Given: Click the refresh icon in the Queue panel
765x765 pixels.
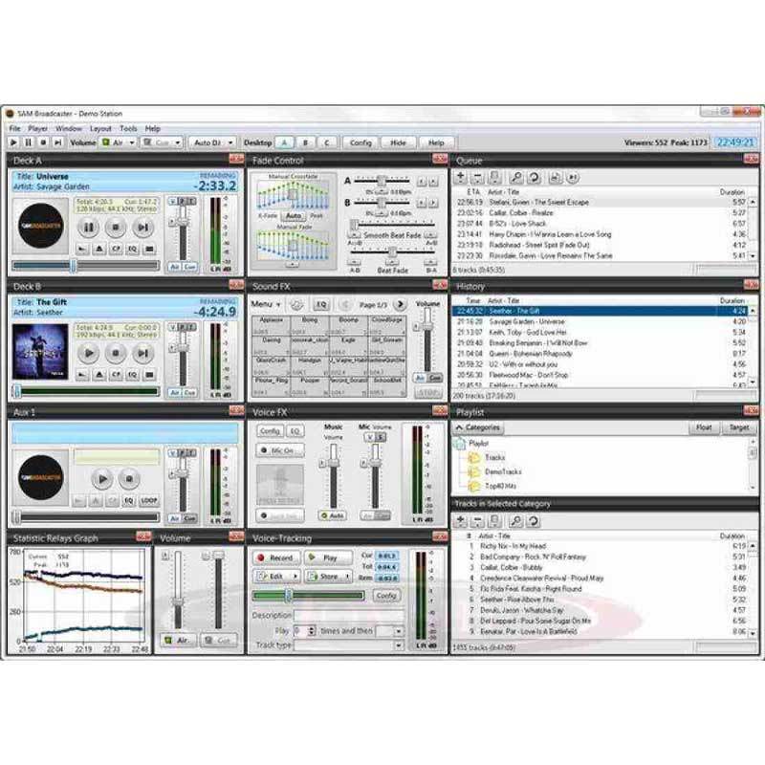Looking at the screenshot, I should click(533, 175).
